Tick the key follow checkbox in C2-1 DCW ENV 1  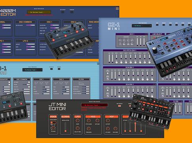coord(108,73)
